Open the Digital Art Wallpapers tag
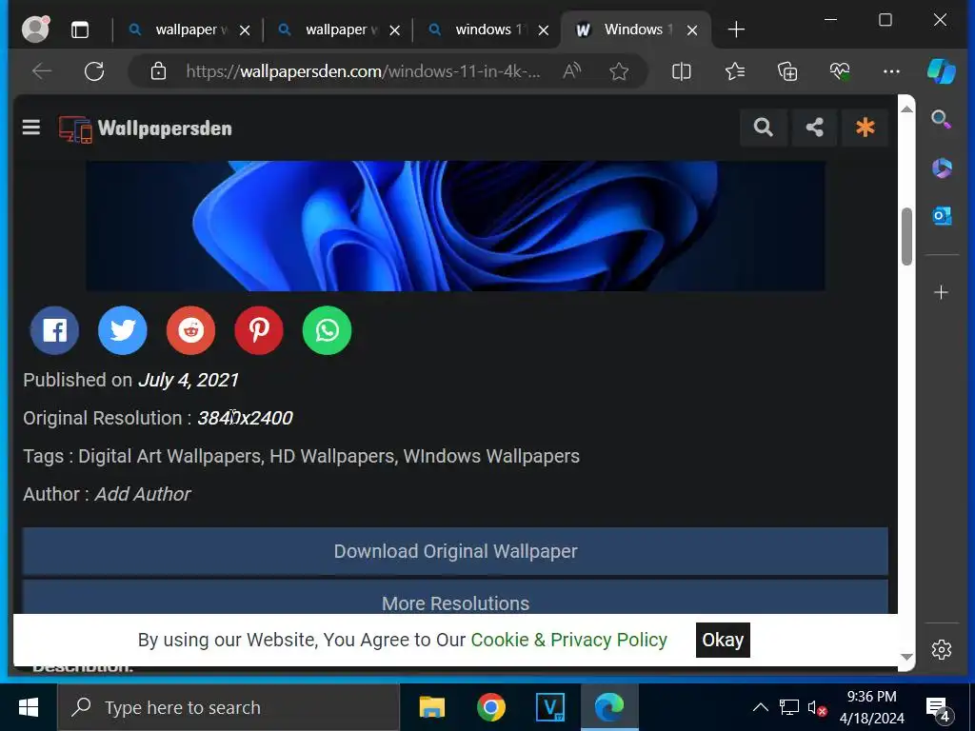 (169, 456)
